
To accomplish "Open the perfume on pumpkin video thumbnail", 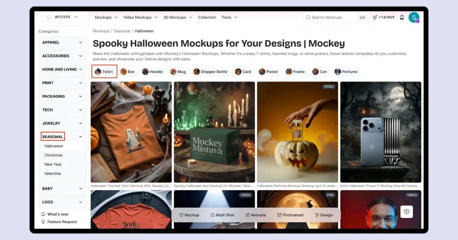I will point(298,132).
